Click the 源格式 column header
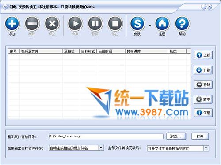This screenshot has width=221, height=165. [71, 51]
